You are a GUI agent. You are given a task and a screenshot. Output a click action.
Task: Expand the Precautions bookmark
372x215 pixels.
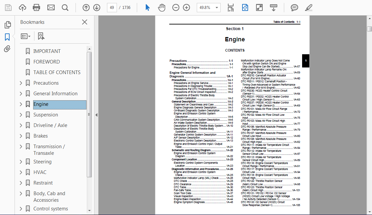pos(21,83)
